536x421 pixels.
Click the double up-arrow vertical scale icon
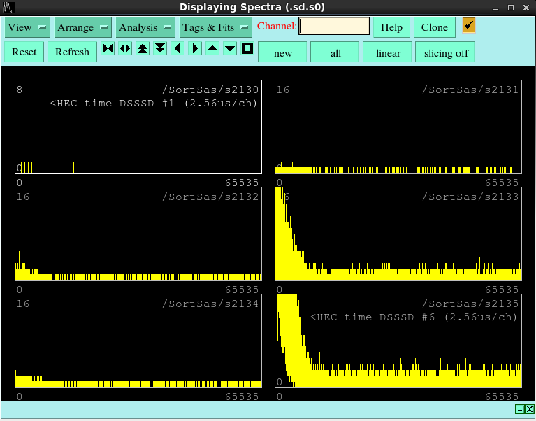coord(143,49)
